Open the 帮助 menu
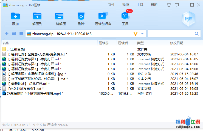 [154, 5]
